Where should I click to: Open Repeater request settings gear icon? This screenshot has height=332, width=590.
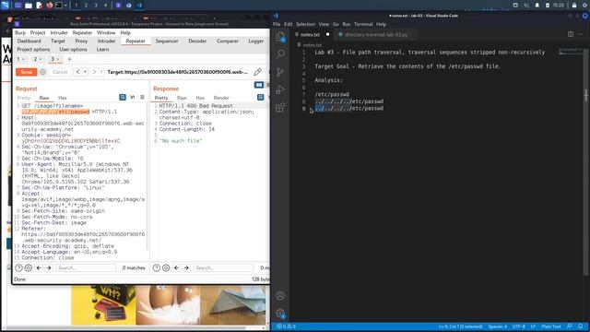pos(43,72)
